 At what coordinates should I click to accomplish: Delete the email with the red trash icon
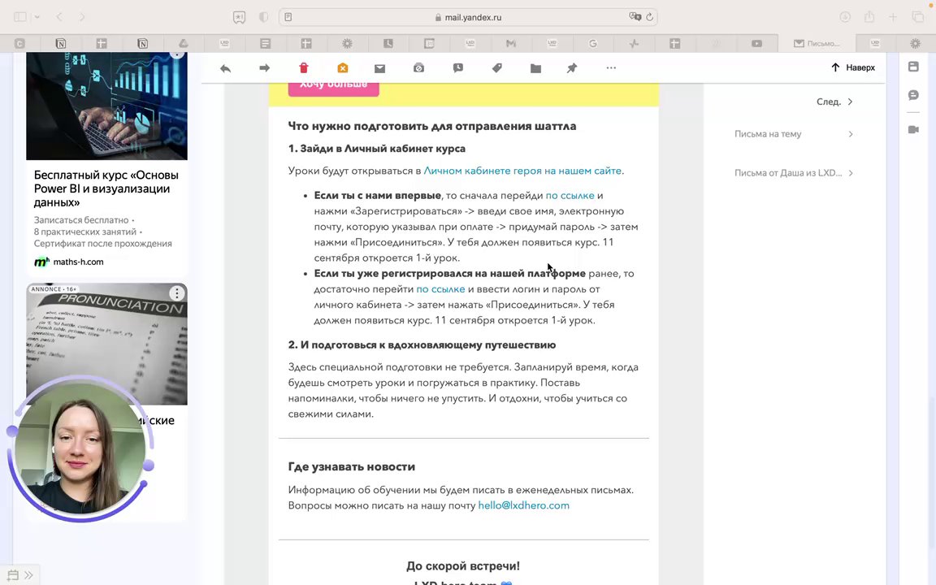[x=303, y=68]
